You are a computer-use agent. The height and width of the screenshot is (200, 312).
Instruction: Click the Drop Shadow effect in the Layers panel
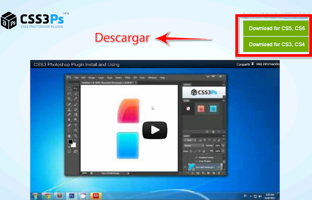pos(204,161)
